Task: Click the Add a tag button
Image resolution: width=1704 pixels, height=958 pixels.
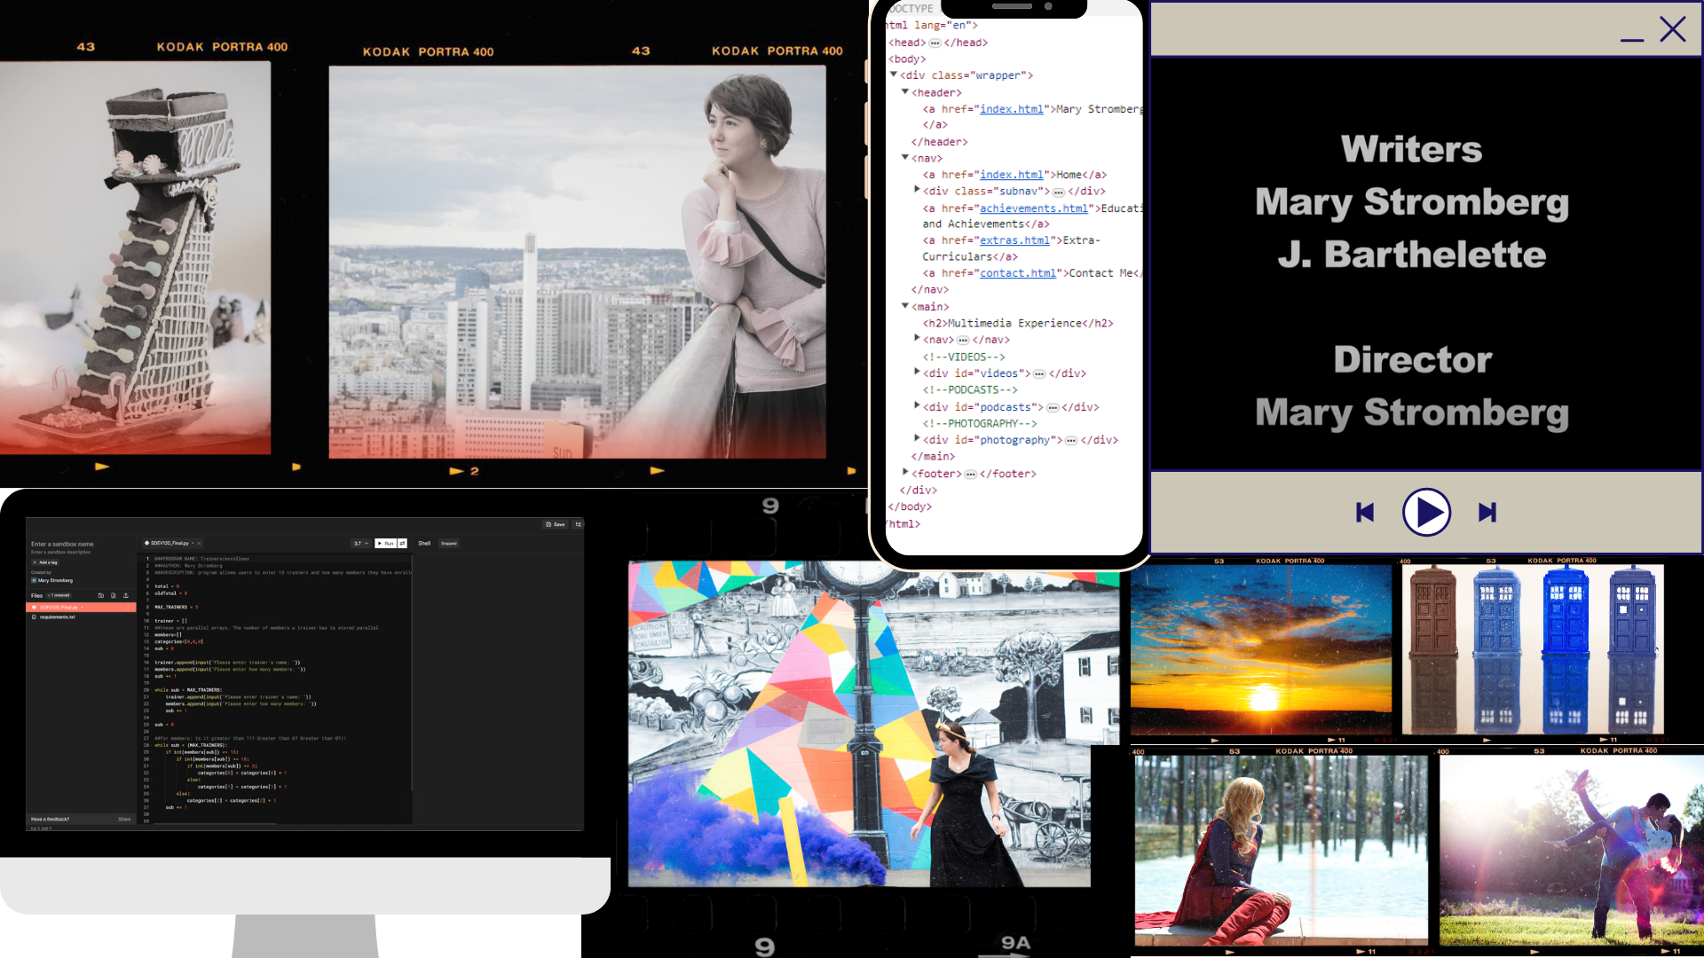Action: click(x=45, y=562)
